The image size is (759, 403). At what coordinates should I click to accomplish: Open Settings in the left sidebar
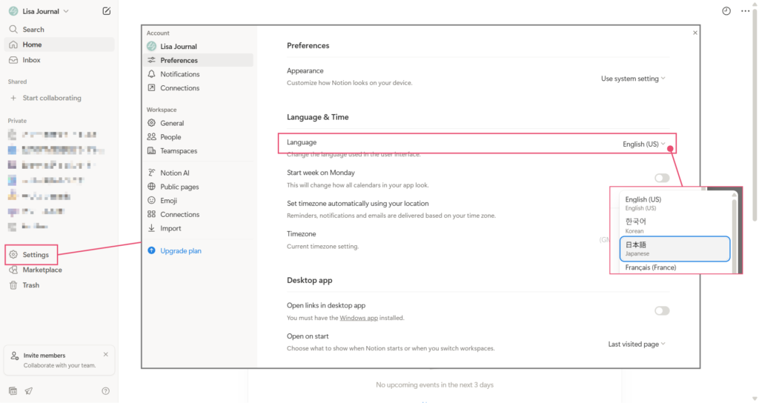[31, 255]
